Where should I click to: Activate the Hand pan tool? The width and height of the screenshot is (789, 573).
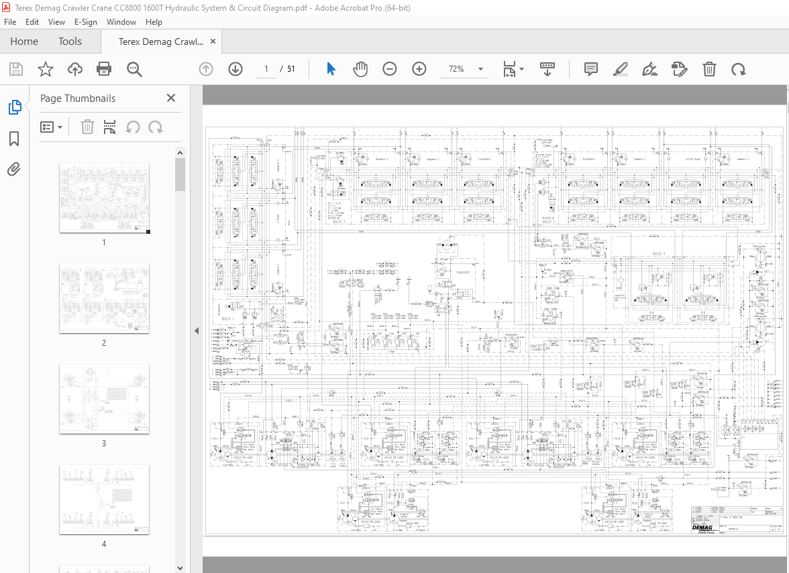(x=360, y=69)
